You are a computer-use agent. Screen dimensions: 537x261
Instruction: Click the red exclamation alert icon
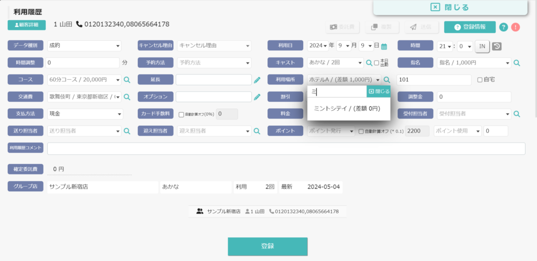pyautogui.click(x=515, y=27)
